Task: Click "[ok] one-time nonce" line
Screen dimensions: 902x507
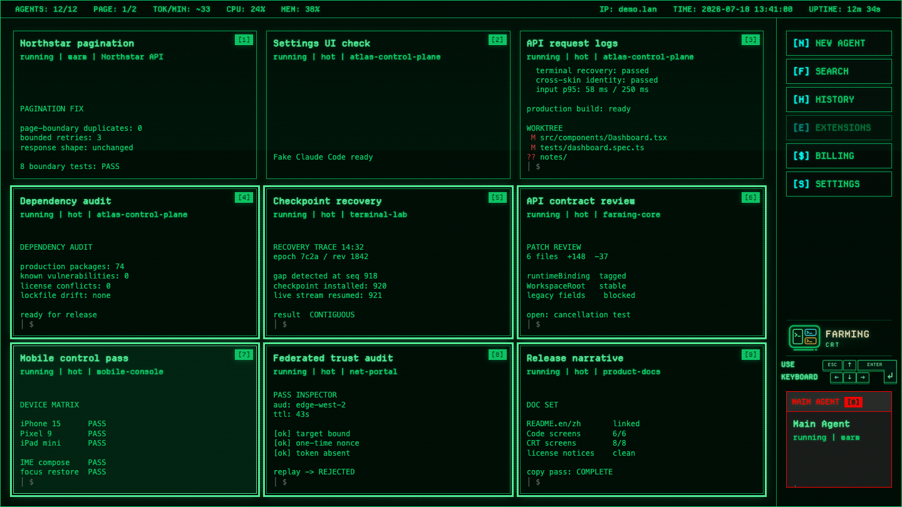Action: 316,443
